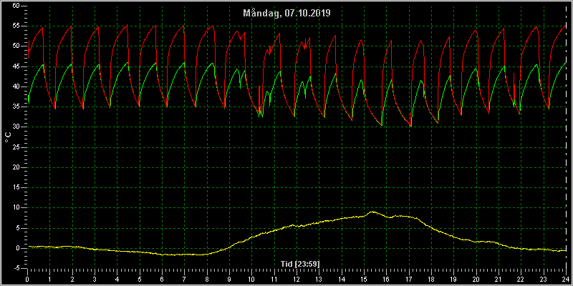Click hour 24 on the time axis
This screenshot has width=573, height=286.
pos(566,279)
